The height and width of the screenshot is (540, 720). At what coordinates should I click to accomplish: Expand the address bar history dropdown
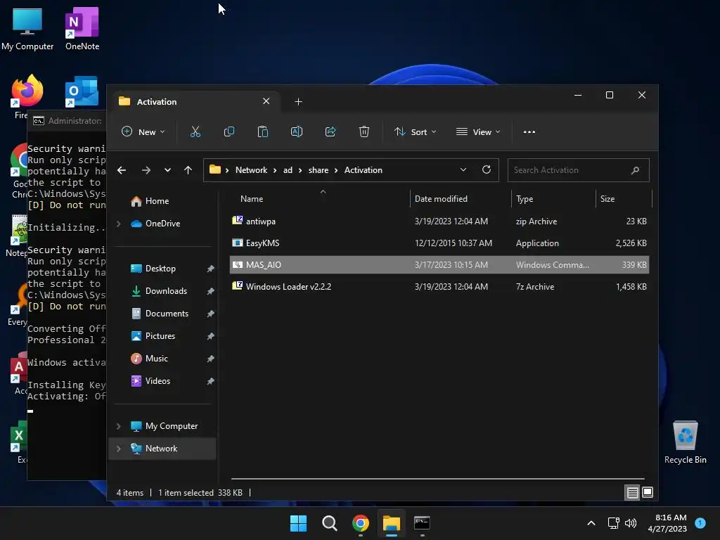click(463, 170)
